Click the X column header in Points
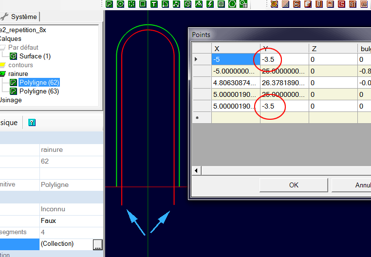The height and width of the screenshot is (257, 371). [236, 48]
